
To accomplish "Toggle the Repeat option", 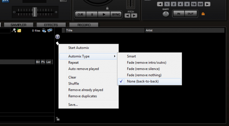I will 74,63.
